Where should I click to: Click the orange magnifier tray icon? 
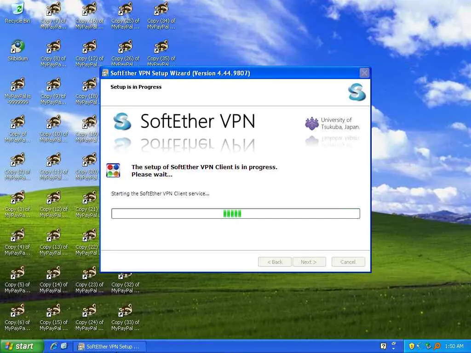437,347
